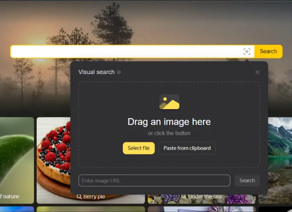292x212 pixels.
Task: Focus the Enter image URL field
Action: click(155, 180)
